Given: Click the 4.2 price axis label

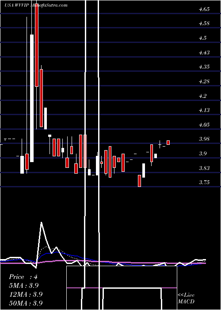Looking at the screenshot, I should pos(202,96).
